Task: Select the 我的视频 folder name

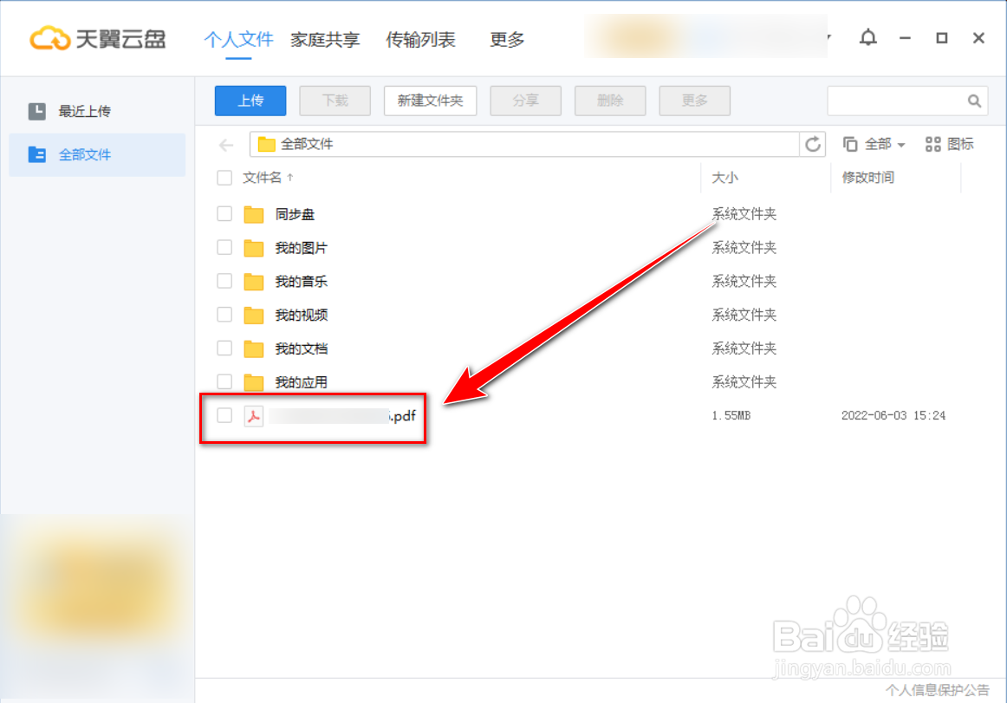Action: coord(302,315)
